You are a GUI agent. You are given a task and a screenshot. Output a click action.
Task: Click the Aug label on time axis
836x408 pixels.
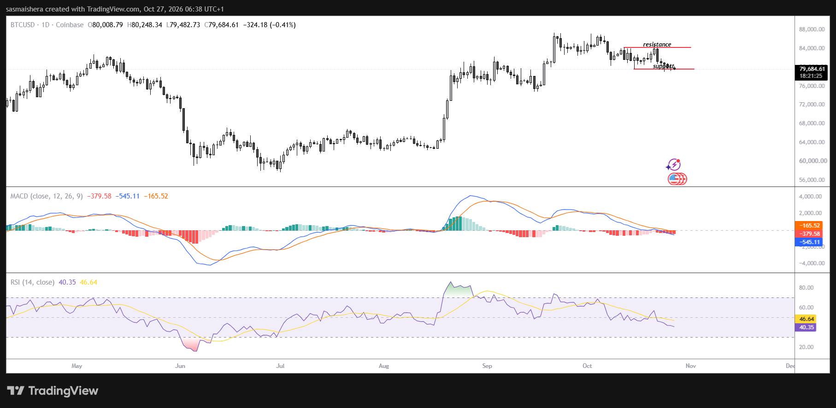pos(384,366)
